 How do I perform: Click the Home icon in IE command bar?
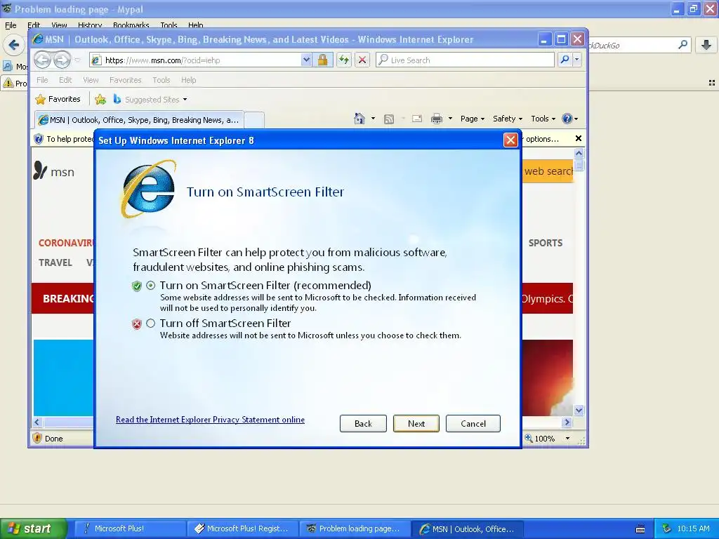pos(359,119)
